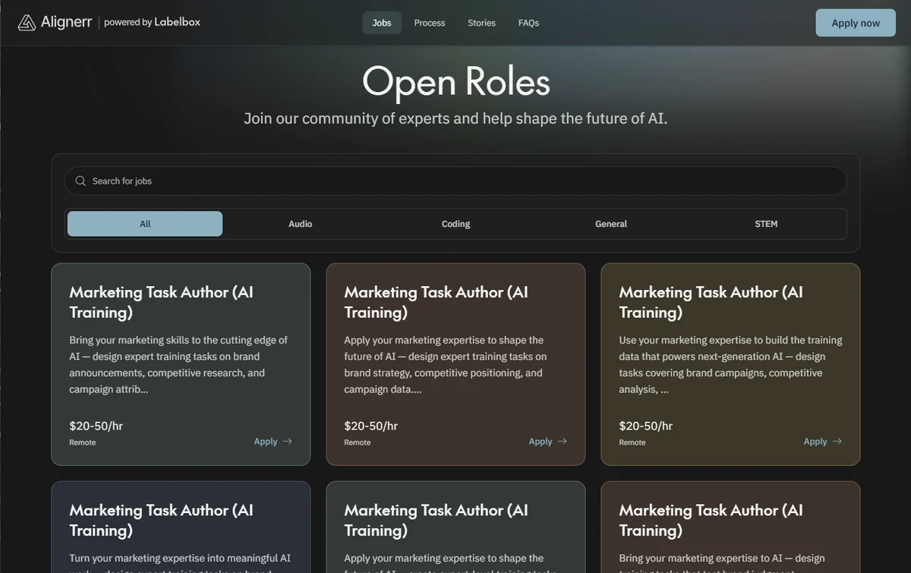Focus the Search for jobs field
Viewport: 911px width, 573px height.
455,181
